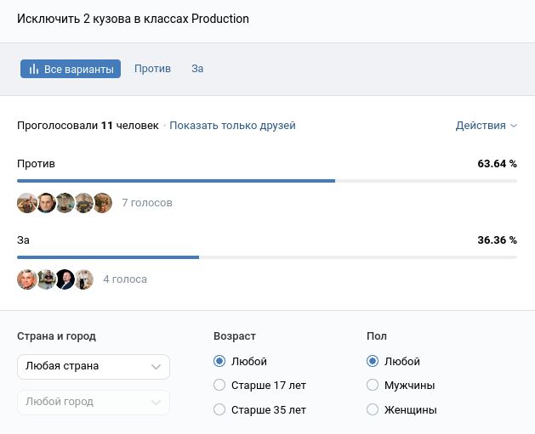Click first voter avatar under 'Против'
This screenshot has height=434, width=535.
click(x=27, y=203)
